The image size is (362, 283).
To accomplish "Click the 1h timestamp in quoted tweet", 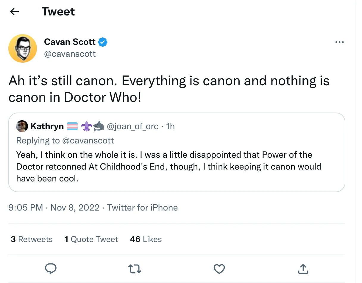I will pyautogui.click(x=170, y=127).
